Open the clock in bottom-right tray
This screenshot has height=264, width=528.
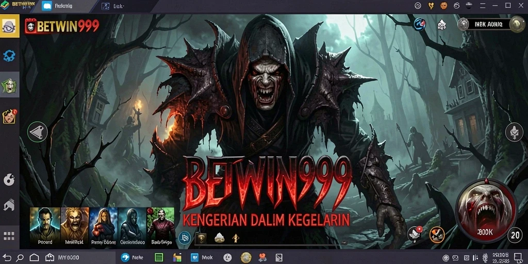[x=500, y=258]
